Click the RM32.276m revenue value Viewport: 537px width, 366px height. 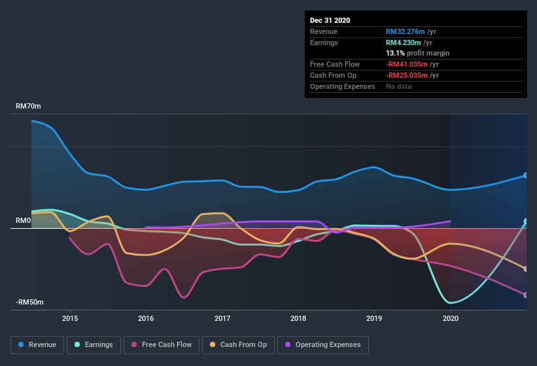[x=406, y=31]
